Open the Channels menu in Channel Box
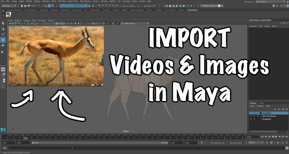This screenshot has height=154, width=289. pos(253,26)
